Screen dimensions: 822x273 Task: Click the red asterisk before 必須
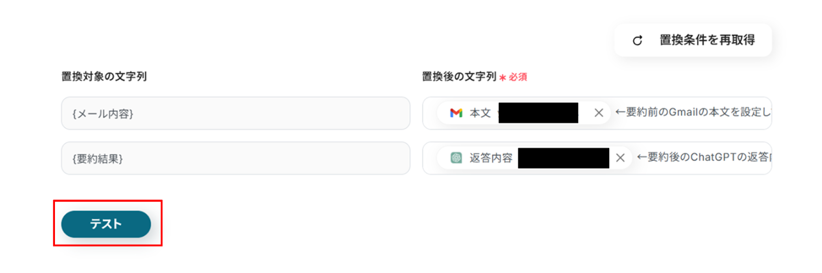tap(502, 77)
